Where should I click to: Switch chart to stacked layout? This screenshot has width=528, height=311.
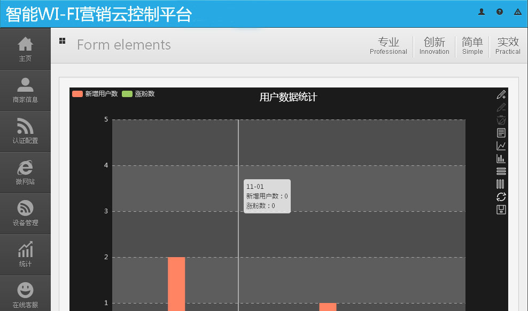coord(501,171)
